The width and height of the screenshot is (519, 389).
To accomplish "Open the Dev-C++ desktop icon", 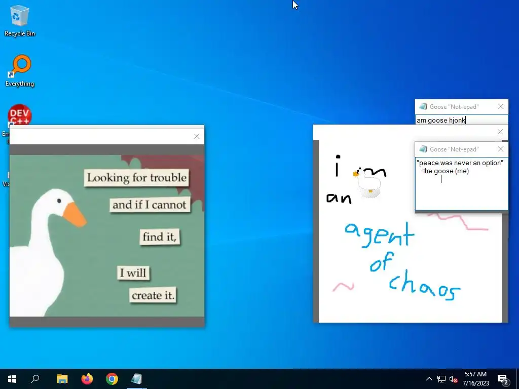I will 20,114.
